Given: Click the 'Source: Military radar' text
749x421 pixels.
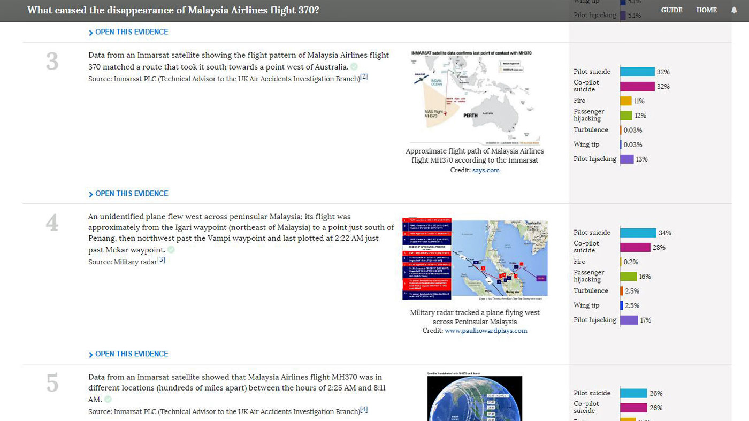Looking at the screenshot, I should click(123, 262).
